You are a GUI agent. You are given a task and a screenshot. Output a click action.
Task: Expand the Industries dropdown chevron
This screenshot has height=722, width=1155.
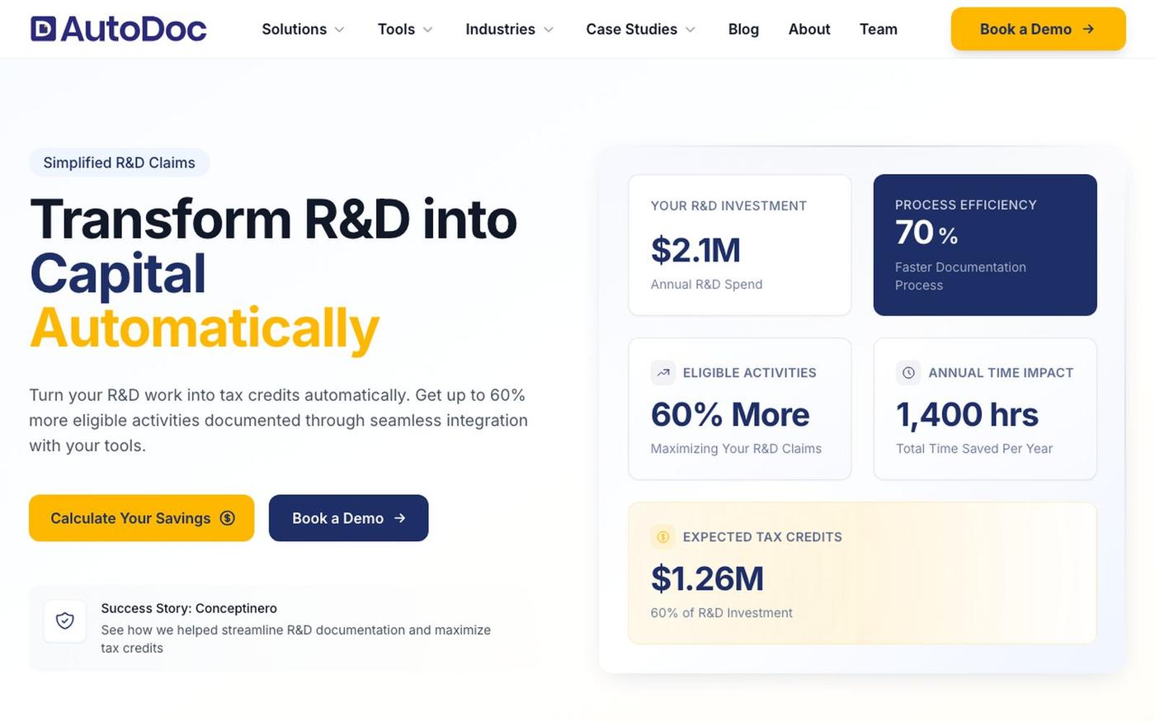[549, 30]
